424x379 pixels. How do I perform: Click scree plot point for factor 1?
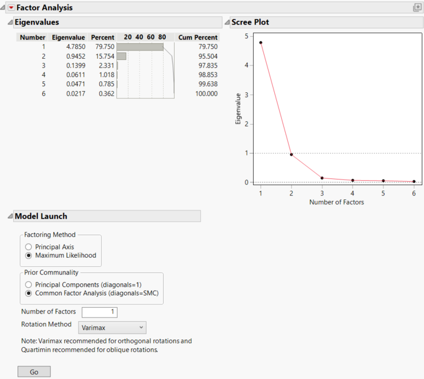coord(261,43)
